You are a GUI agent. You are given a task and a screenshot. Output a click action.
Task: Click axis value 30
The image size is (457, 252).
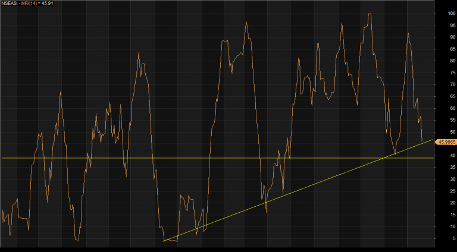click(453, 179)
